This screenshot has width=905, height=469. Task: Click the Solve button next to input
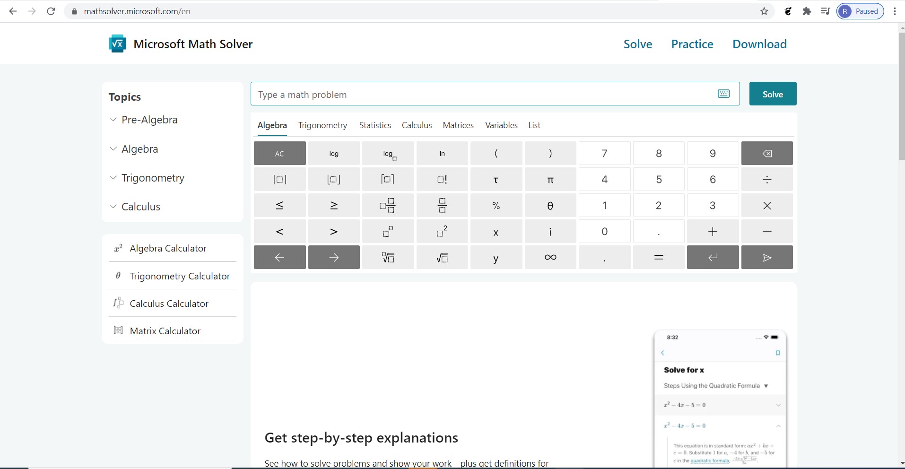(x=772, y=94)
